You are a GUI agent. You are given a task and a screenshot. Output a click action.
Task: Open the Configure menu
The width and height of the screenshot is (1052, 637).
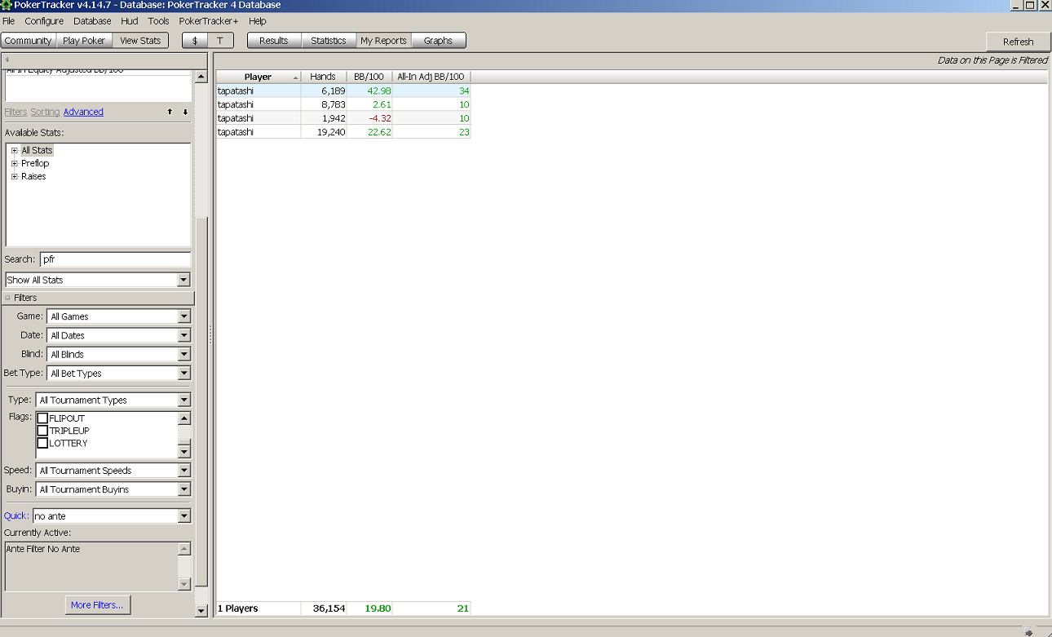coord(44,21)
